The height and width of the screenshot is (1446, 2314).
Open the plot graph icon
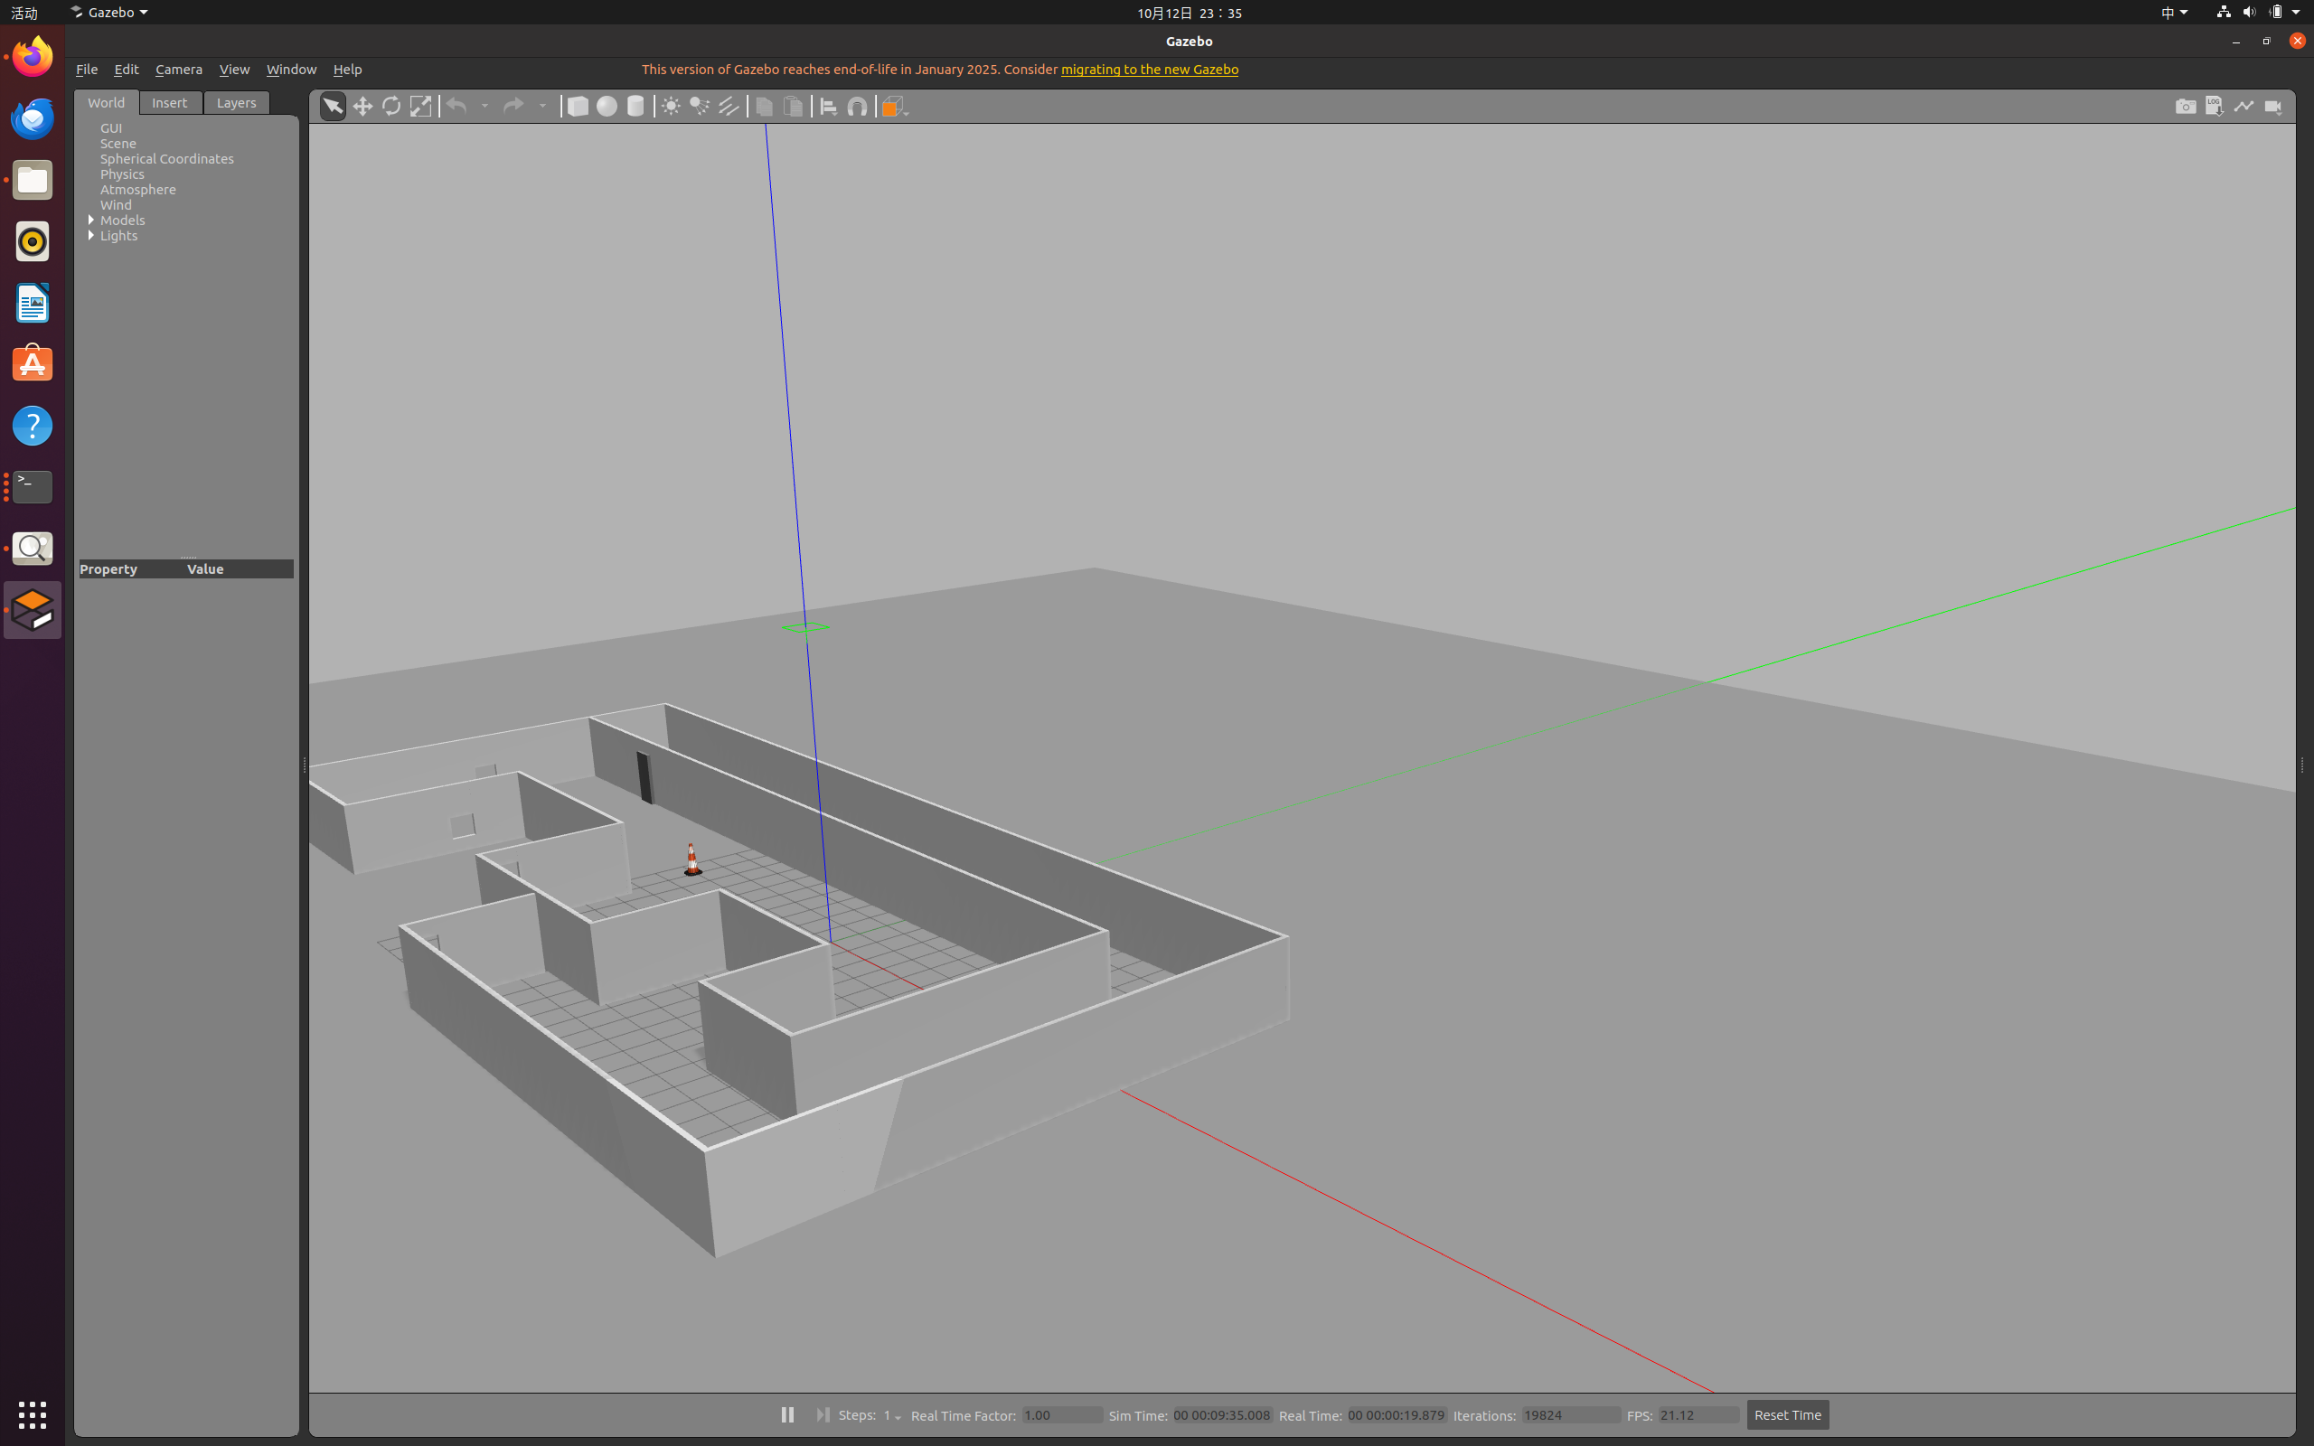(2244, 106)
